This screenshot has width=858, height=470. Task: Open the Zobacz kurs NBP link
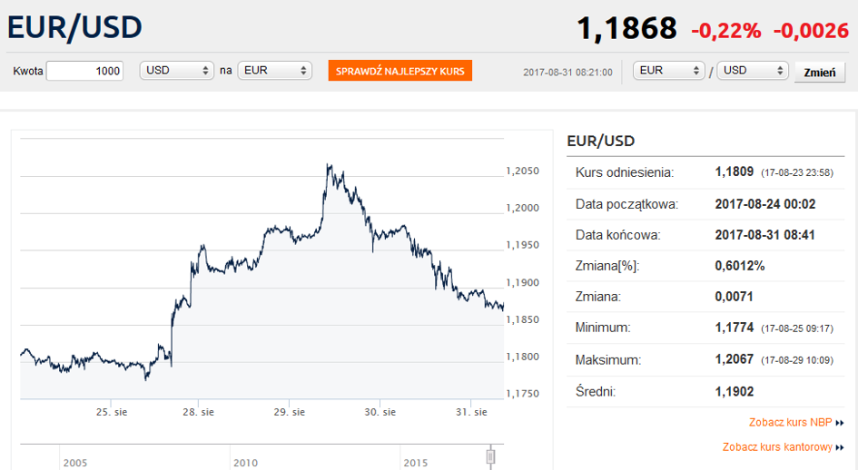[x=790, y=423]
